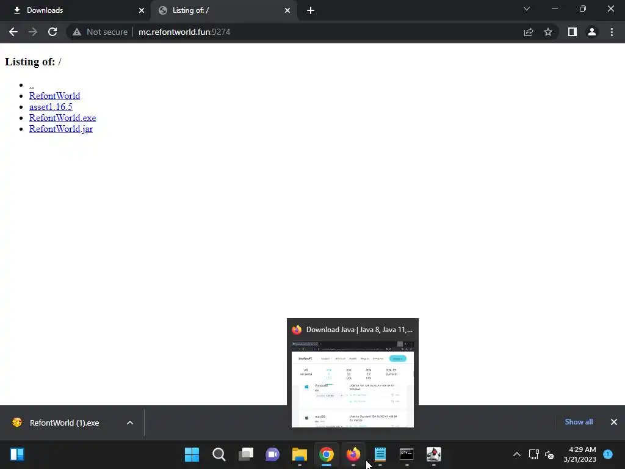This screenshot has width=625, height=469.
Task: Open the Java app taskbar icon
Action: 434,454
